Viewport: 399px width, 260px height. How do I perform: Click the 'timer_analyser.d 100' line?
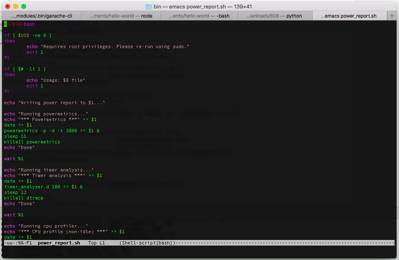point(43,187)
